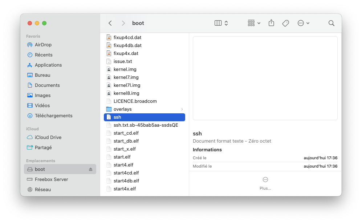Image resolution: width=362 pixels, height=223 pixels.
Task: Open the group-by grid icon menu
Action: [x=254, y=23]
